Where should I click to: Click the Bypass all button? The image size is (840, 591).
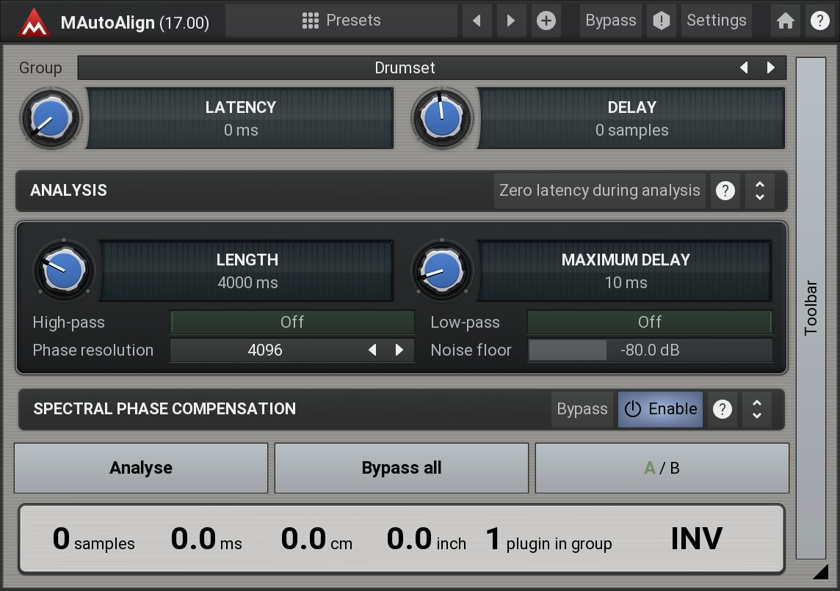(x=402, y=468)
